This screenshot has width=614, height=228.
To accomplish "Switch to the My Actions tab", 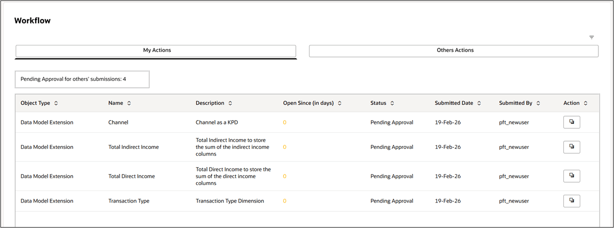I will [156, 51].
